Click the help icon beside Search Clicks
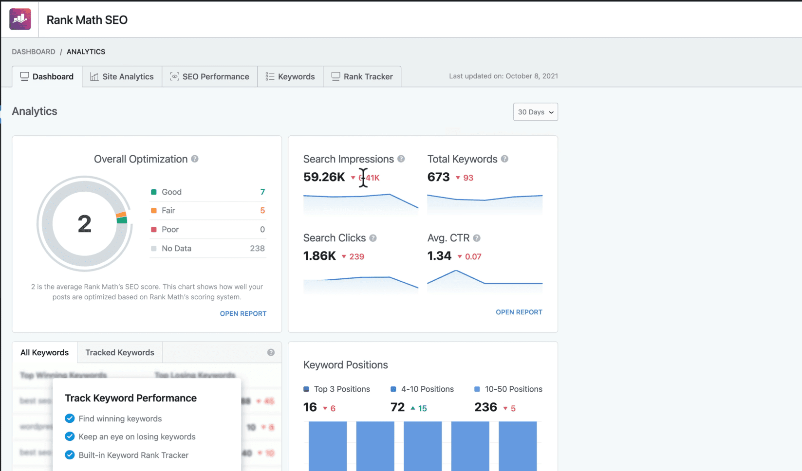 point(373,238)
